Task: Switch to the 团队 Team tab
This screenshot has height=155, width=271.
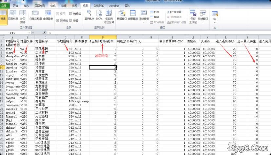Action: pyautogui.click(x=127, y=6)
